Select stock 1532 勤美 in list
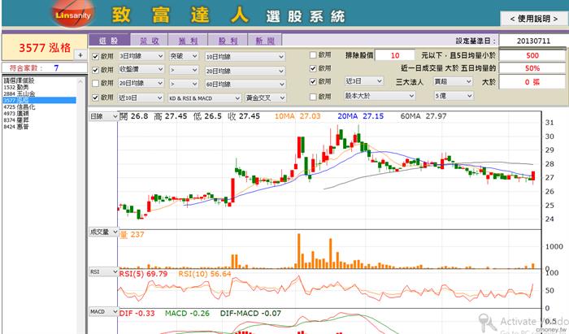Image resolution: width=569 pixels, height=334 pixels. 40,87
